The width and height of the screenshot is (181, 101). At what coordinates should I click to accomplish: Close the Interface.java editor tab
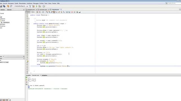(x=36, y=10)
